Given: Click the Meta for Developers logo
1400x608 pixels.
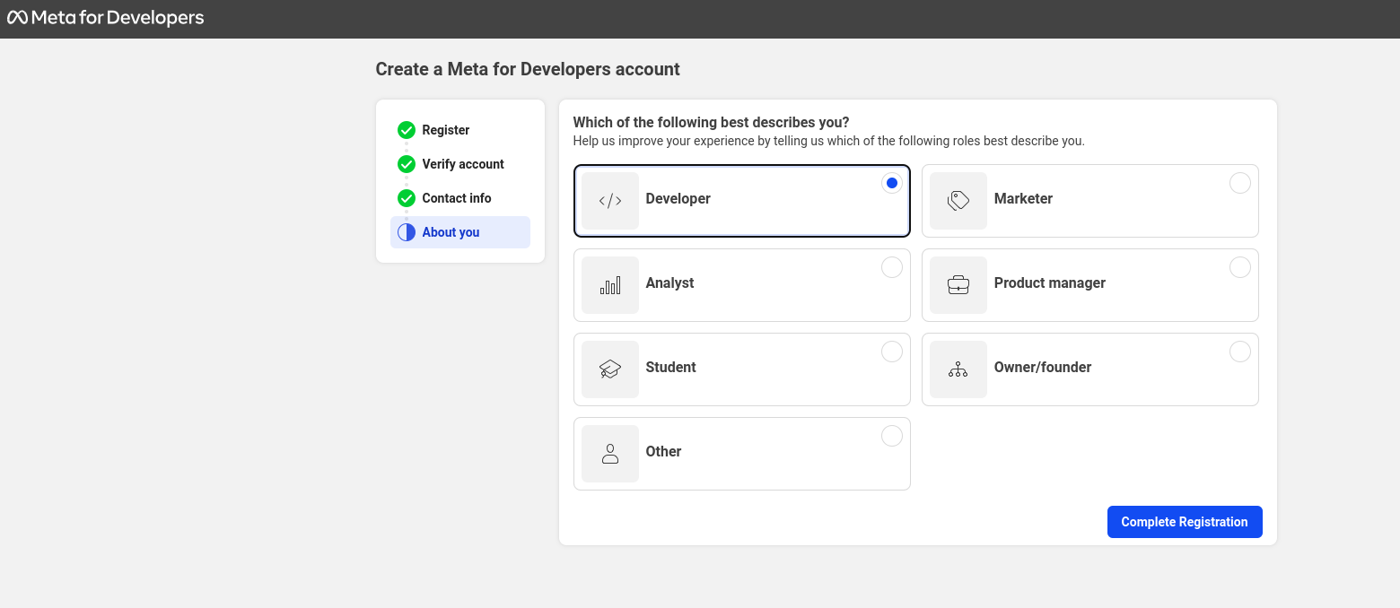Looking at the screenshot, I should point(105,18).
